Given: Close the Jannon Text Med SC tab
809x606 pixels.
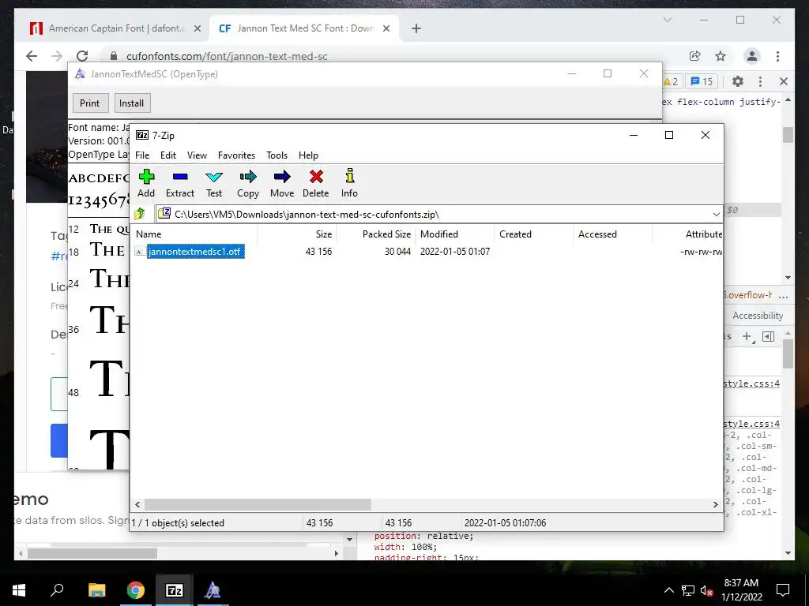Looking at the screenshot, I should coord(386,28).
